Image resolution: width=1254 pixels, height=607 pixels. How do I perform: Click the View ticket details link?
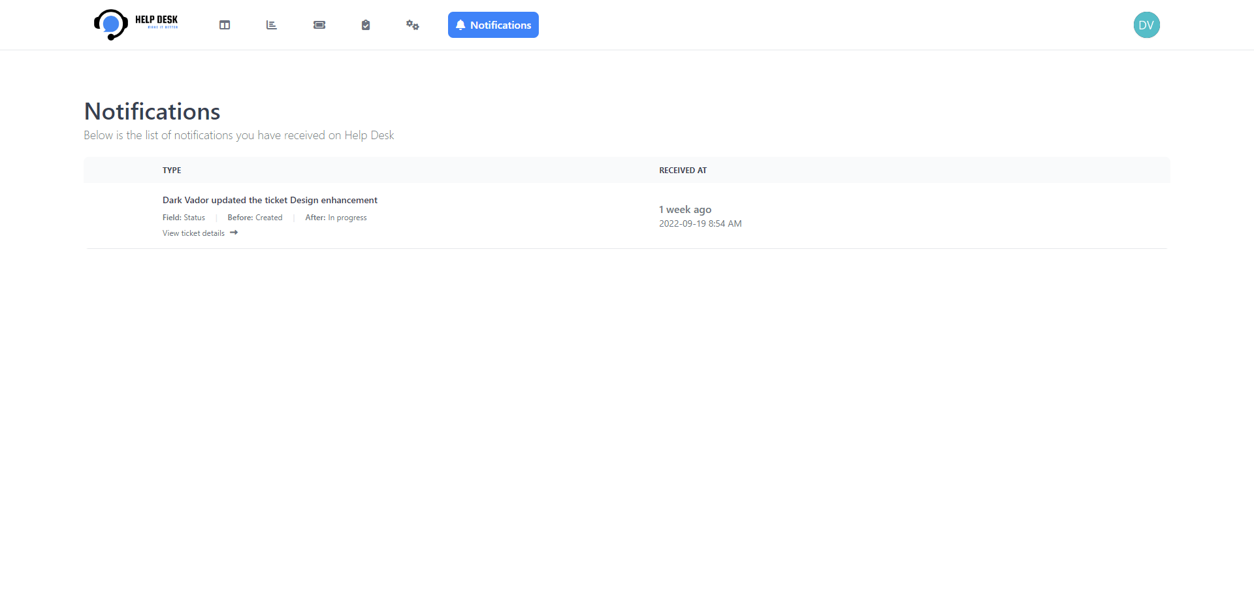193,233
